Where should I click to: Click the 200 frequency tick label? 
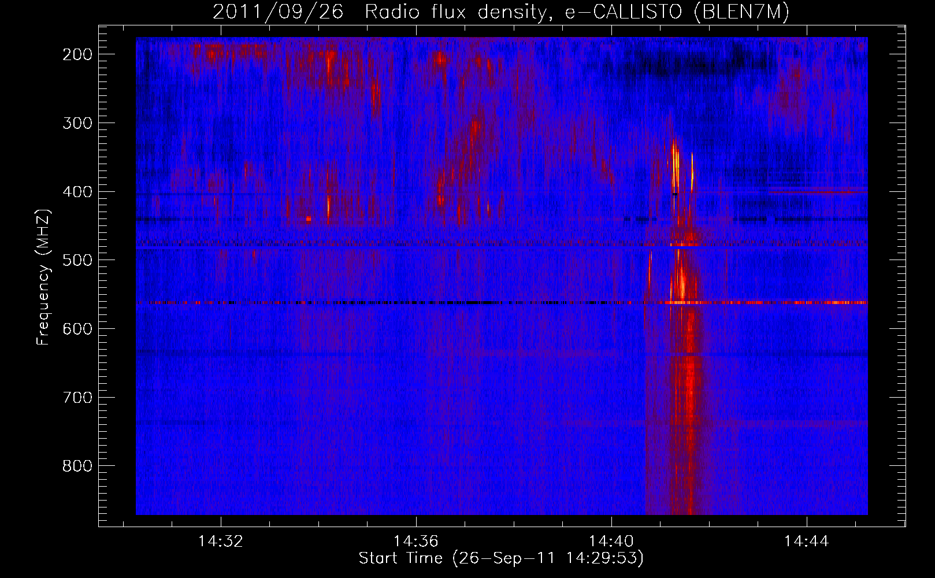tap(77, 54)
